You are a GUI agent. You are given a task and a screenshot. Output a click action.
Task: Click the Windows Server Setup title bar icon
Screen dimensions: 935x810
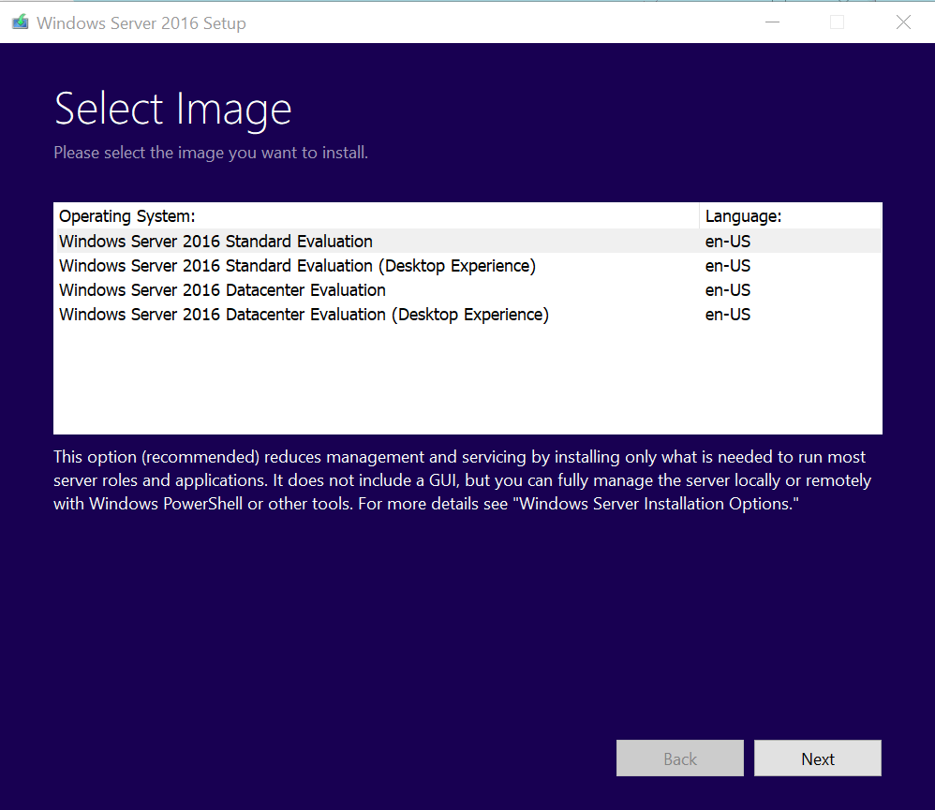point(21,22)
